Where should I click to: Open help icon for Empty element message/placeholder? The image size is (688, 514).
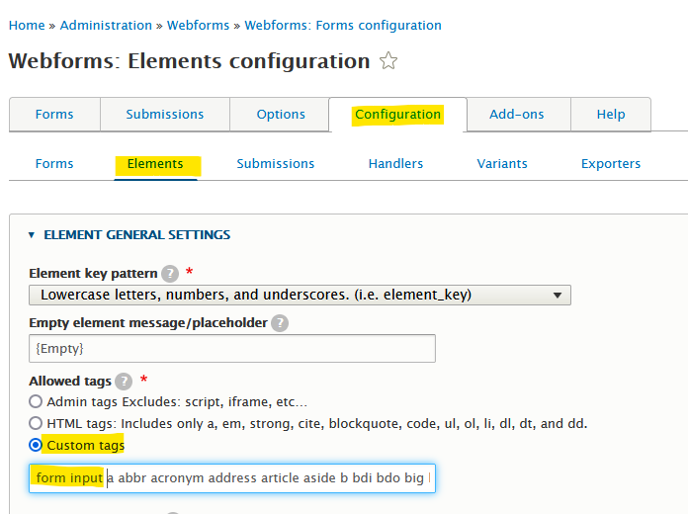[x=280, y=323]
